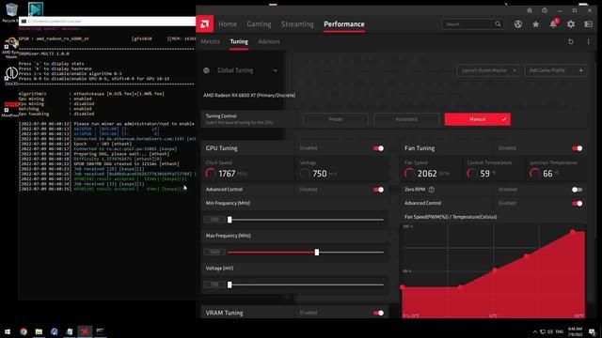
Task: Click the Voltage value field
Action: click(214, 284)
